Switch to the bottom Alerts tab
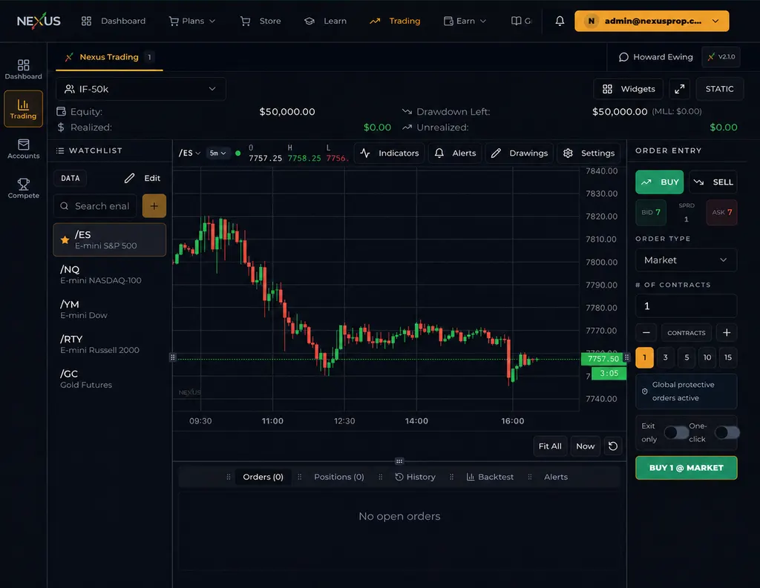This screenshot has height=588, width=760. (555, 477)
